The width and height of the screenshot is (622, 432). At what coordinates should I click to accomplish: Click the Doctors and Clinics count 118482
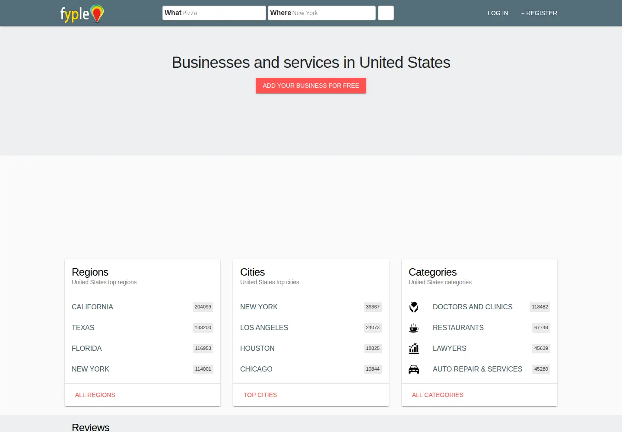coord(540,307)
